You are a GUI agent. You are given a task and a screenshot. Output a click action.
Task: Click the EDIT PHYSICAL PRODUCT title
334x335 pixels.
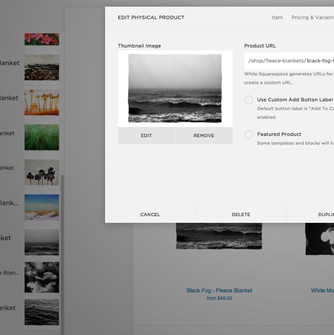tap(151, 17)
